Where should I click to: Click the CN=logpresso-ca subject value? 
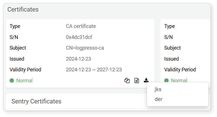tap(85, 48)
